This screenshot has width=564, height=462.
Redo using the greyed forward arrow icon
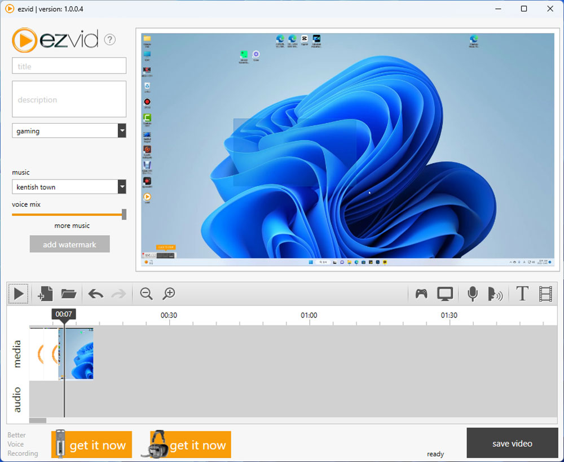(x=118, y=294)
